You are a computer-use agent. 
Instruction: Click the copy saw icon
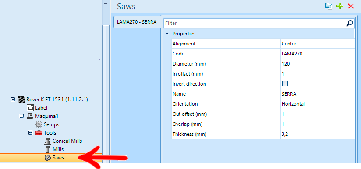coord(329,6)
